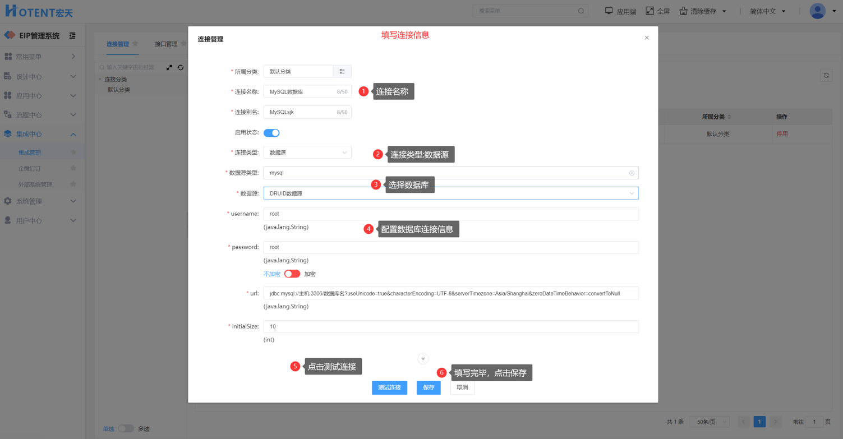Open the 数据源 DRUID数据源 dropdown
843x439 pixels.
pyautogui.click(x=450, y=193)
